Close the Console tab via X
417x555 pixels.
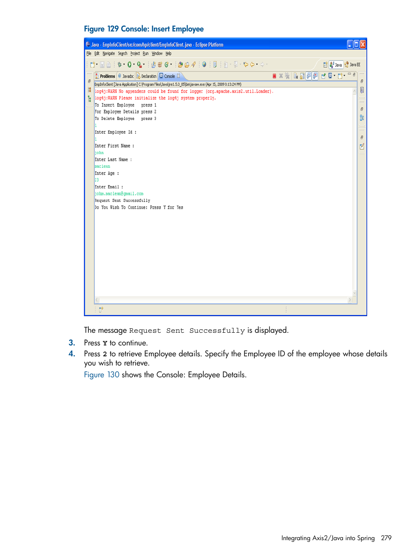178,76
